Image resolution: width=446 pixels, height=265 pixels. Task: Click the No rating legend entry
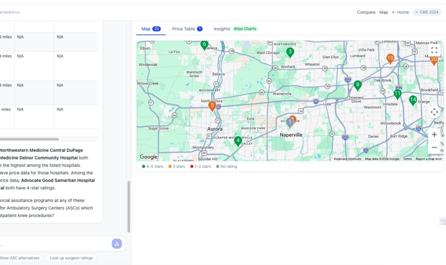(226, 167)
